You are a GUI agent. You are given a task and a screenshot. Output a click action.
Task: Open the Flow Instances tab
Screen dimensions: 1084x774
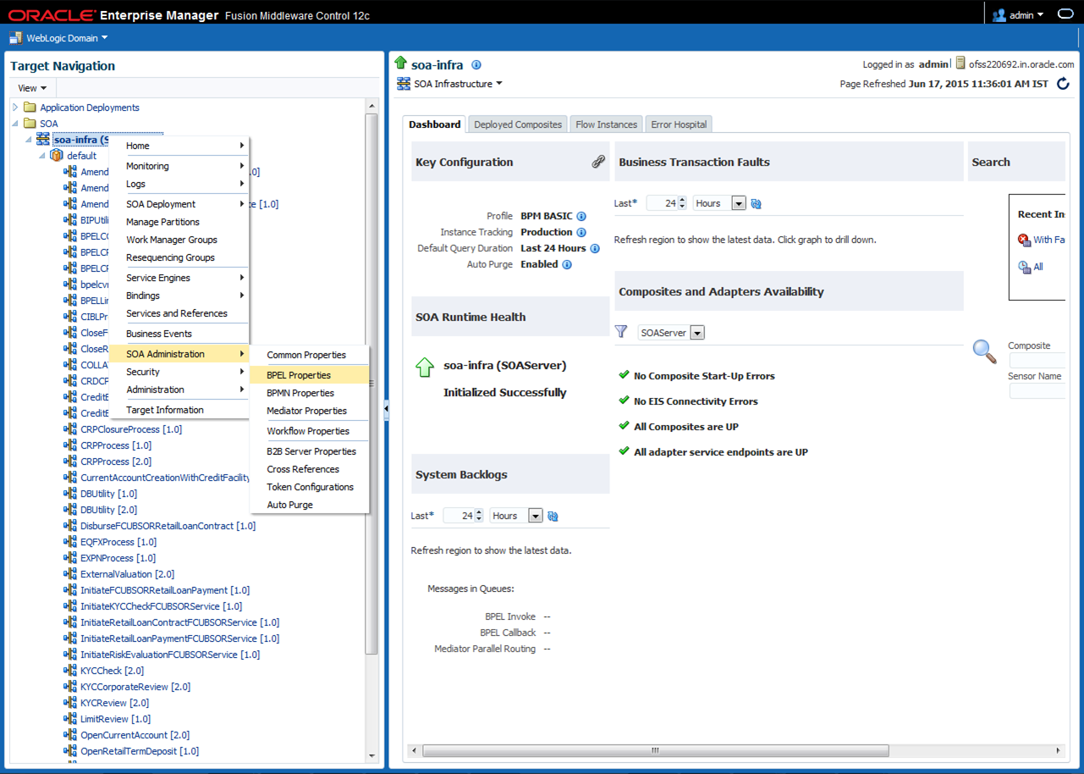607,124
